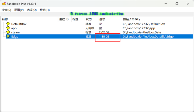The height and width of the screenshot is (112, 194).
Task: Click the app sandbox yellow icon
Action: tap(8, 28)
